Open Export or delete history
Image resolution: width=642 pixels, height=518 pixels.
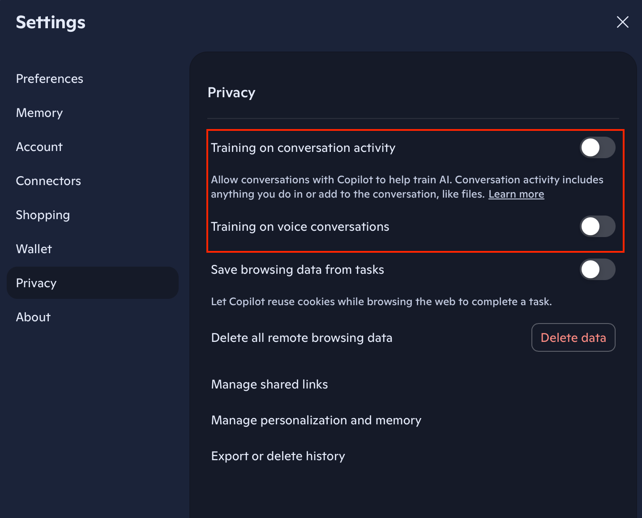[278, 456]
